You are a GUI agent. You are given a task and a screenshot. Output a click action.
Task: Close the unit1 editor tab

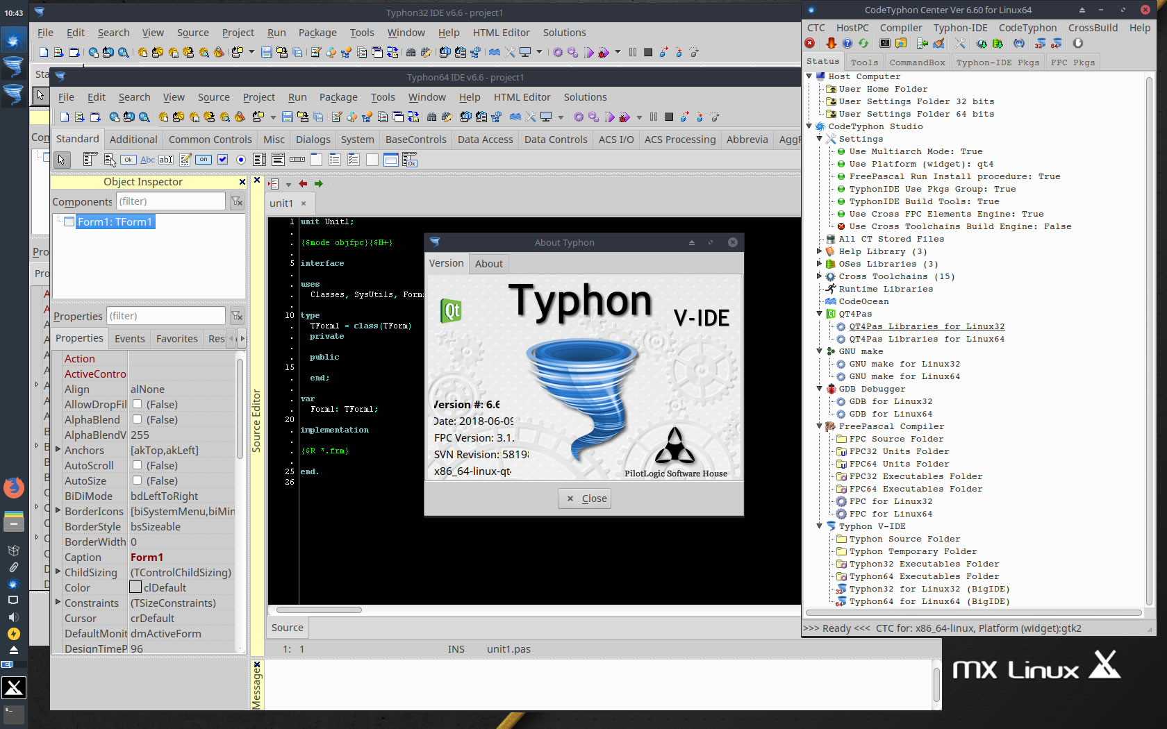[304, 203]
